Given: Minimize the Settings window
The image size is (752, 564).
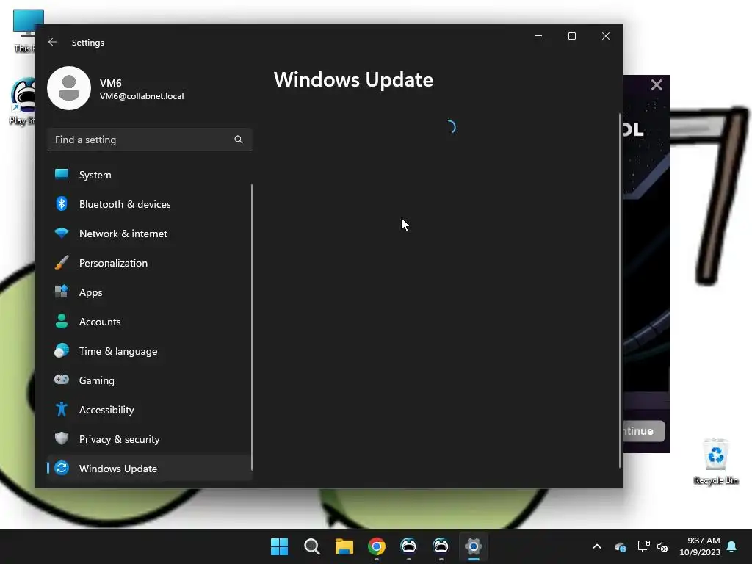Looking at the screenshot, I should pos(538,36).
